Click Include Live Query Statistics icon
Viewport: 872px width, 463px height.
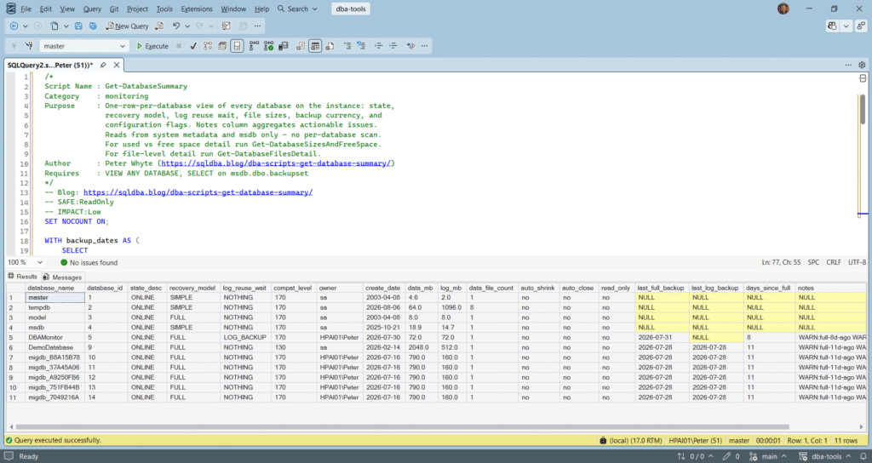coord(268,46)
